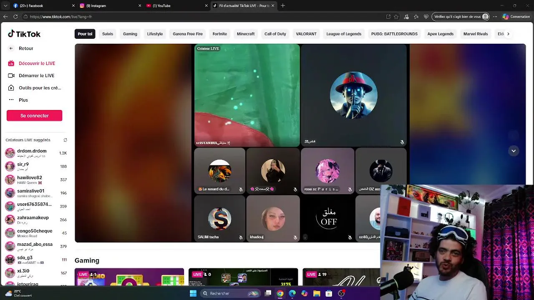
Task: Click the Créateur LIVE badge
Action: [x=208, y=49]
